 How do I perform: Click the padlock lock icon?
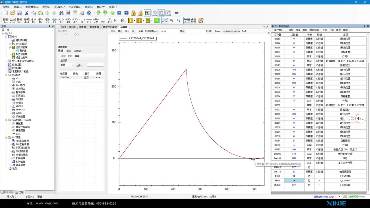[133, 13]
